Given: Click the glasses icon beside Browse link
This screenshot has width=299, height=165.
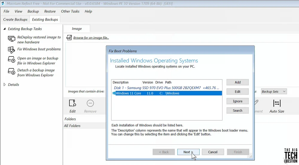Looking at the screenshot, I should tap(69, 38).
